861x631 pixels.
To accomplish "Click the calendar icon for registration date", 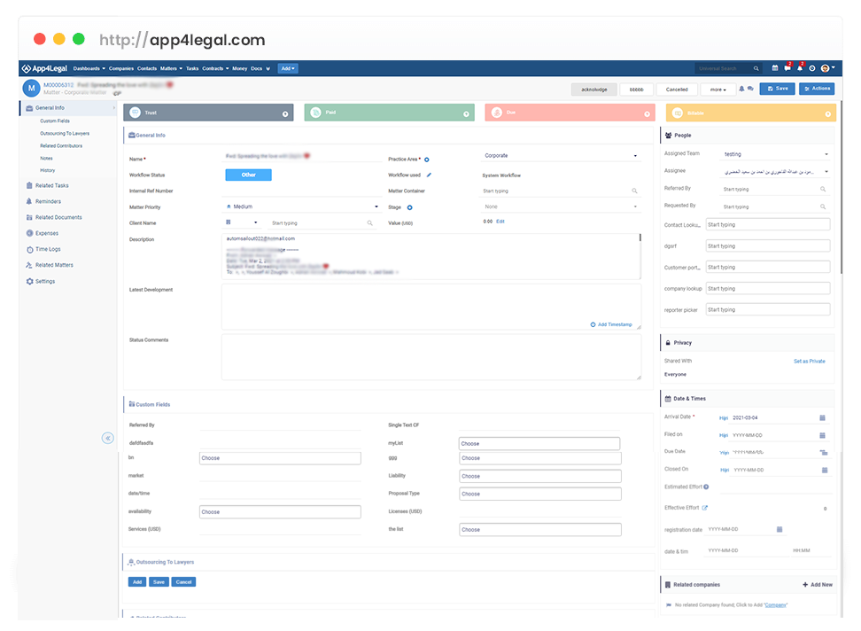I will click(x=780, y=529).
